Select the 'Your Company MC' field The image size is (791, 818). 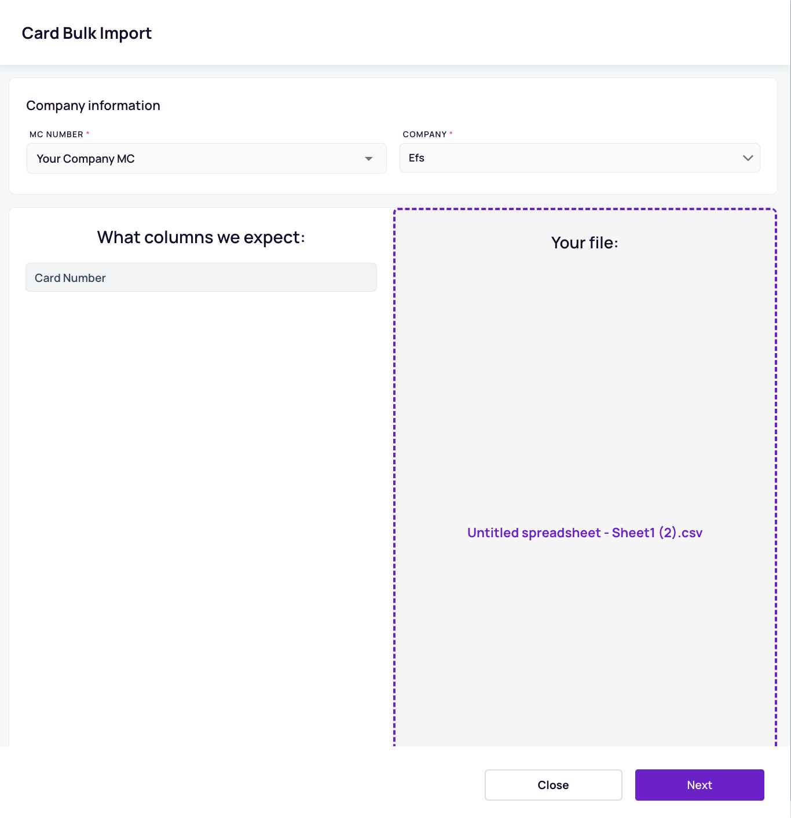(x=206, y=159)
